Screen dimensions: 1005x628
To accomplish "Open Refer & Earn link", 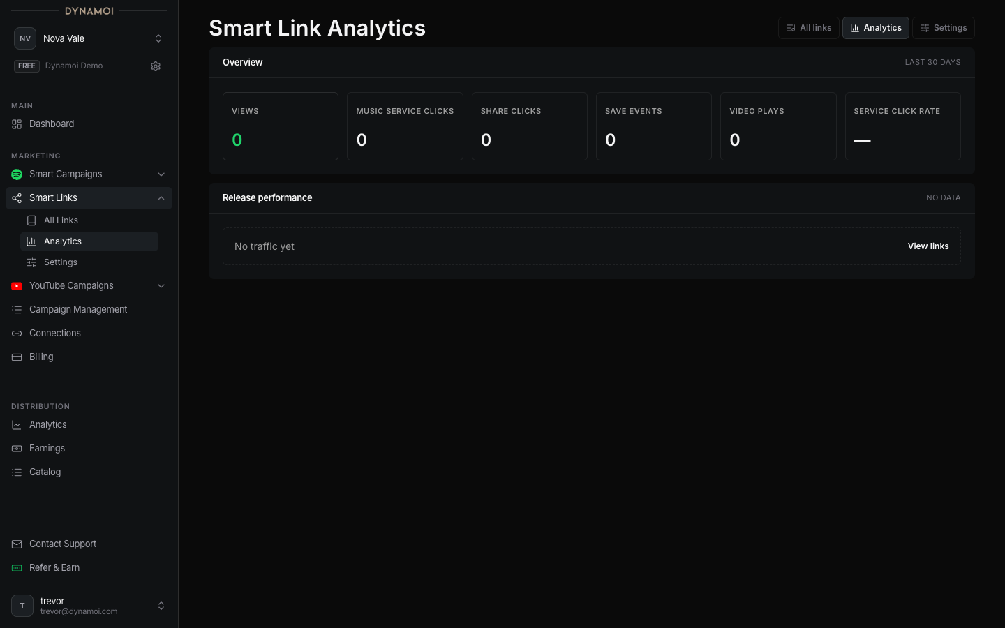I will (89, 568).
